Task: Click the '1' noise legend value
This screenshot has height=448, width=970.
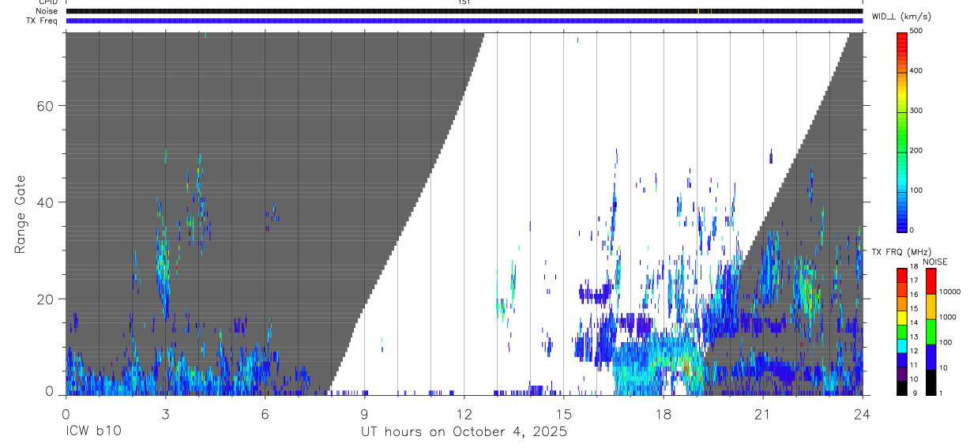Action: [x=941, y=393]
